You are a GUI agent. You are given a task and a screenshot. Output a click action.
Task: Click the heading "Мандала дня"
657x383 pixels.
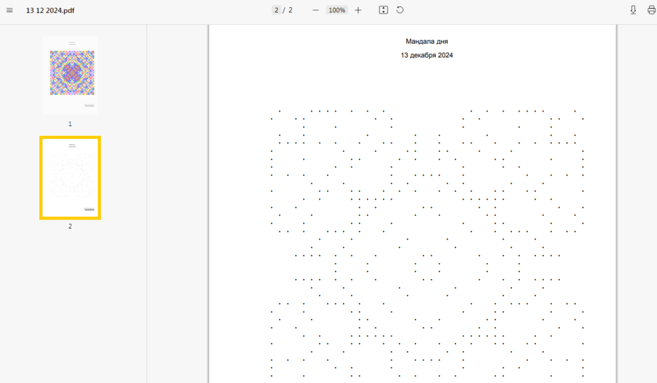[427, 42]
